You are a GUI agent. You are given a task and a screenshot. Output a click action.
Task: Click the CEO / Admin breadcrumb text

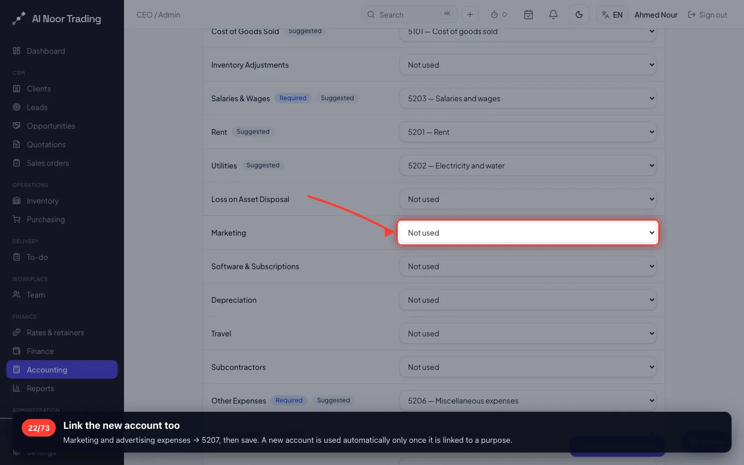point(158,14)
